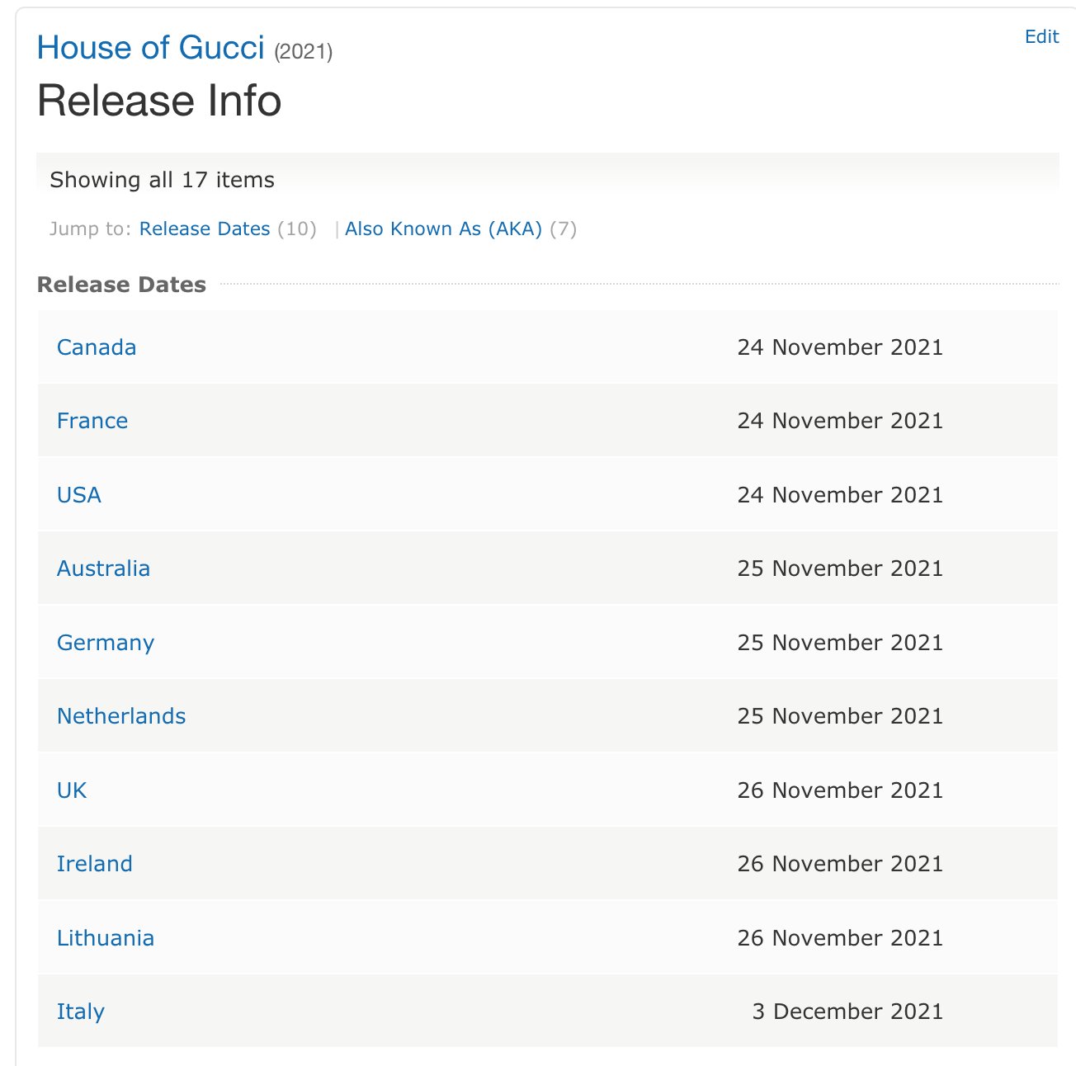Open the Ireland country link

tap(95, 864)
